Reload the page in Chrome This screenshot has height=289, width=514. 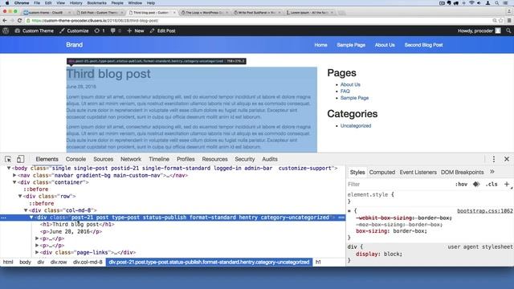[19, 20]
